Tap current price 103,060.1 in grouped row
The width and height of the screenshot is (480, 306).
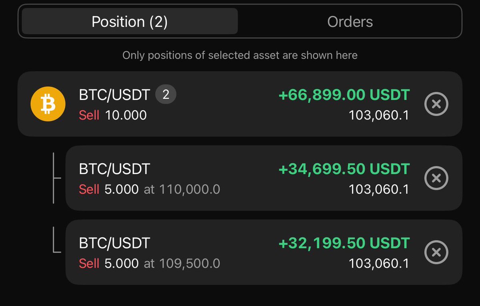tap(379, 115)
